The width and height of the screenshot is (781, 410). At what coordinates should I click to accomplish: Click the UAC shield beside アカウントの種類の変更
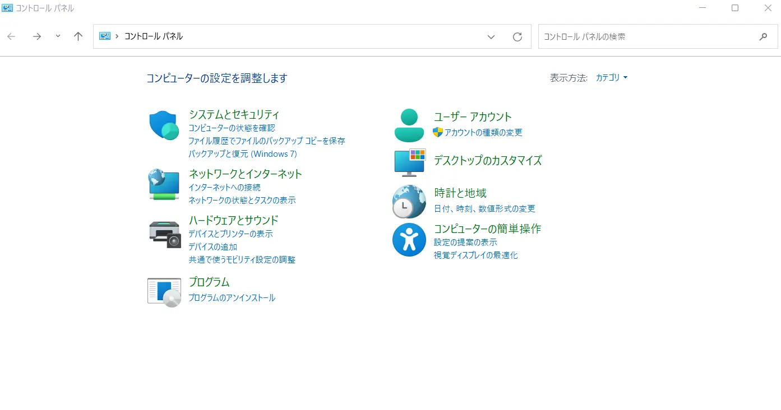[x=438, y=132]
